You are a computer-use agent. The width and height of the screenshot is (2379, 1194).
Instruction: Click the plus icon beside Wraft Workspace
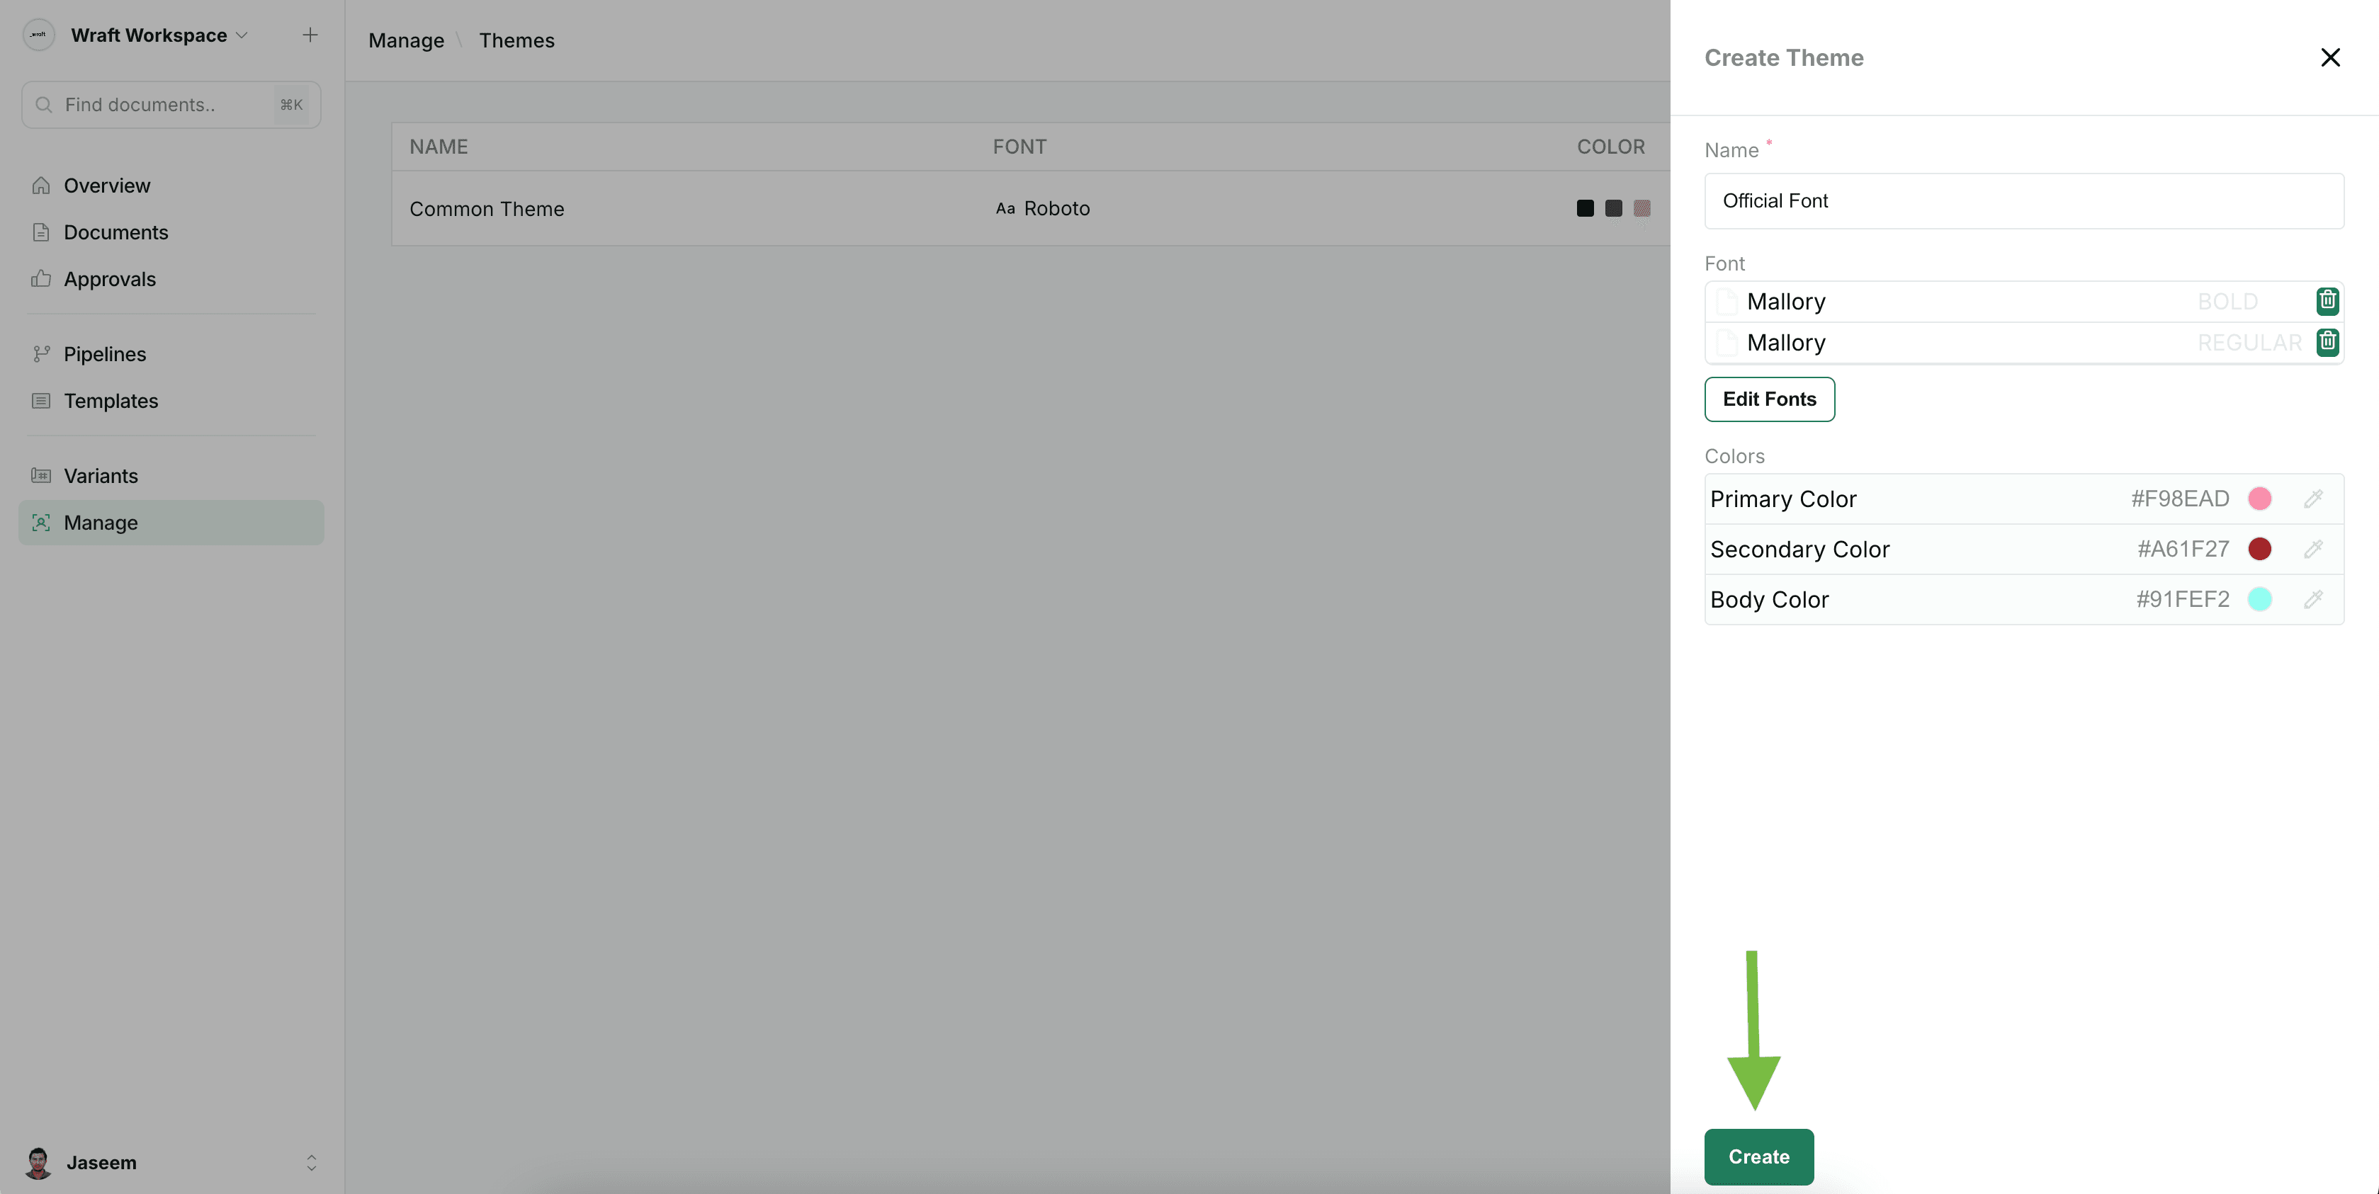(310, 35)
